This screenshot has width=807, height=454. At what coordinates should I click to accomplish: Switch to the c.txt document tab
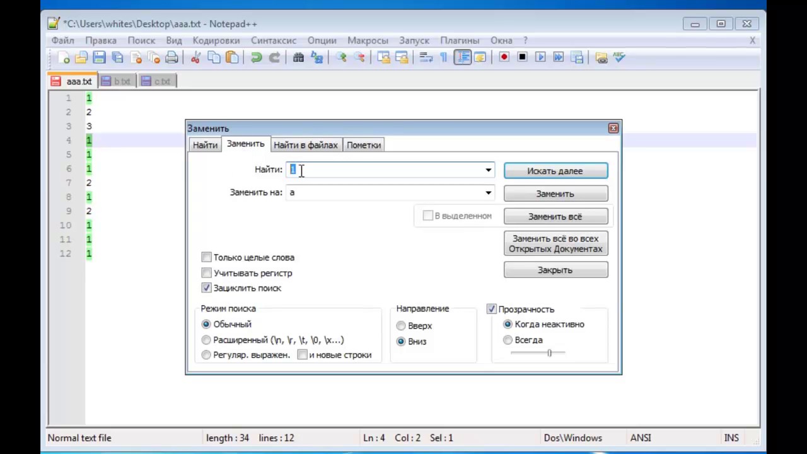point(156,81)
